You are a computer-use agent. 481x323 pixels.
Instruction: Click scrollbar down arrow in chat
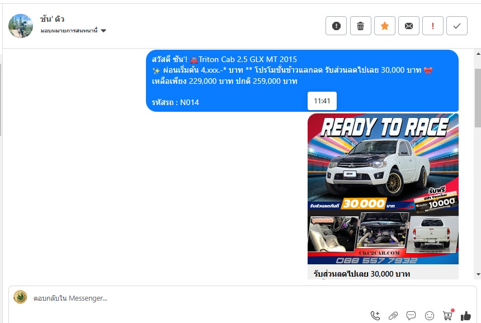coord(478,274)
